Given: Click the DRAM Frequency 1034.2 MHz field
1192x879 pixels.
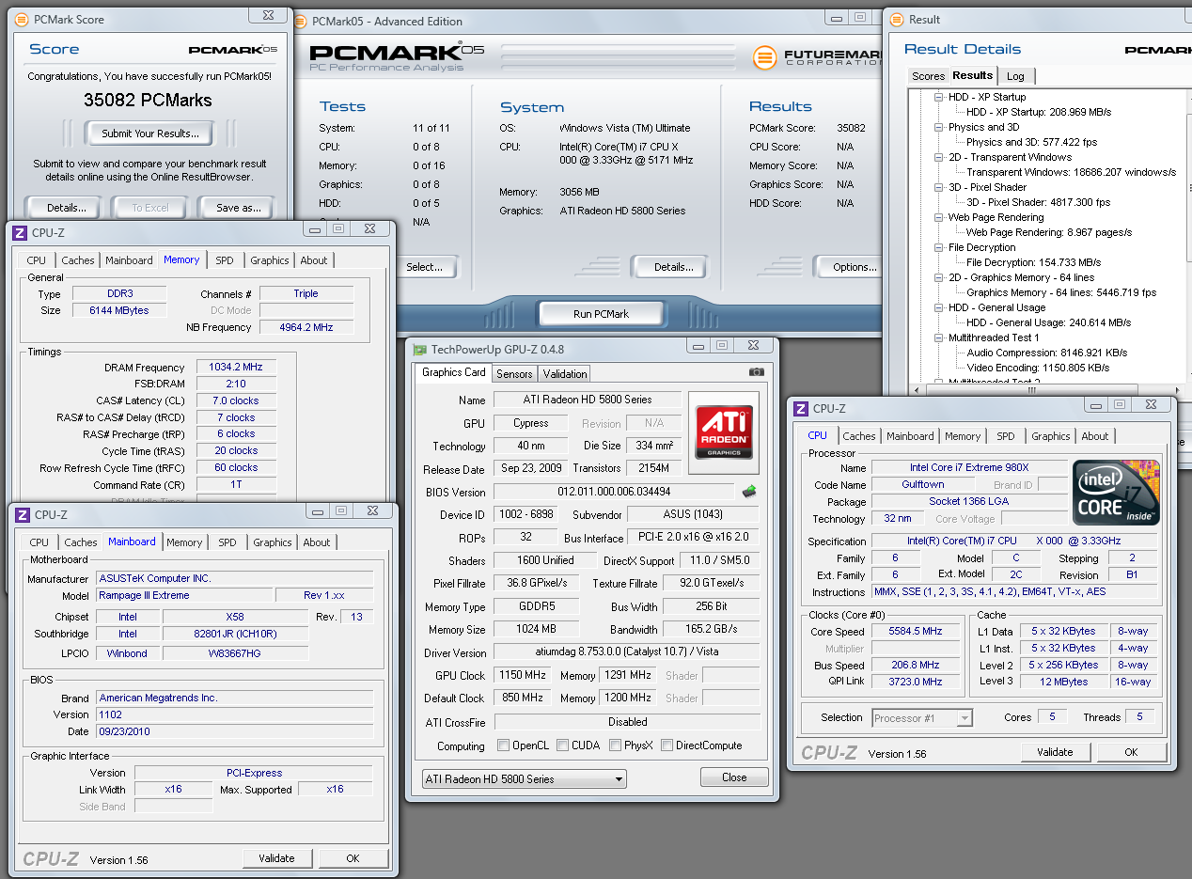Looking at the screenshot, I should pos(236,368).
